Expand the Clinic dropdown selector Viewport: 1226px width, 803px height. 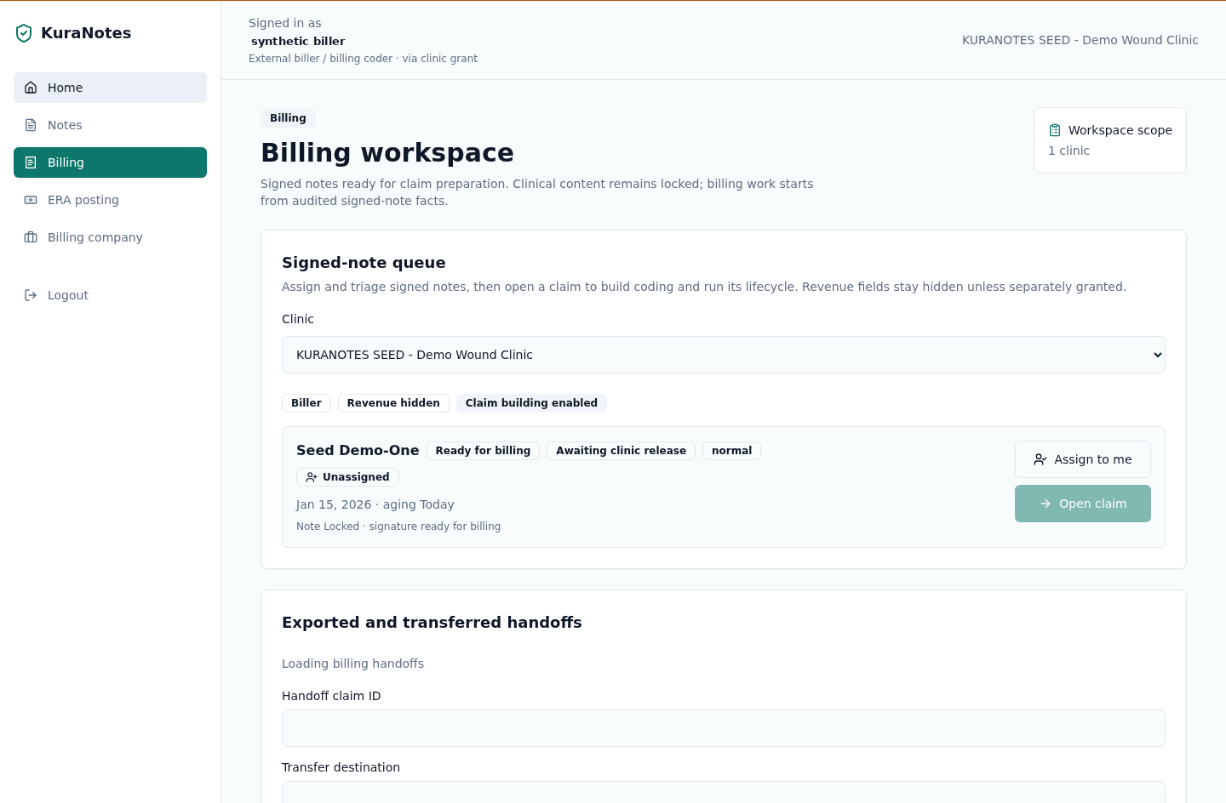(x=724, y=355)
